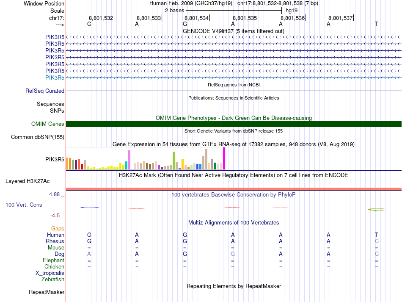Click the Publications Sequences in Scientific Articles title
Screen dimensions: 402x302
tap(234, 98)
